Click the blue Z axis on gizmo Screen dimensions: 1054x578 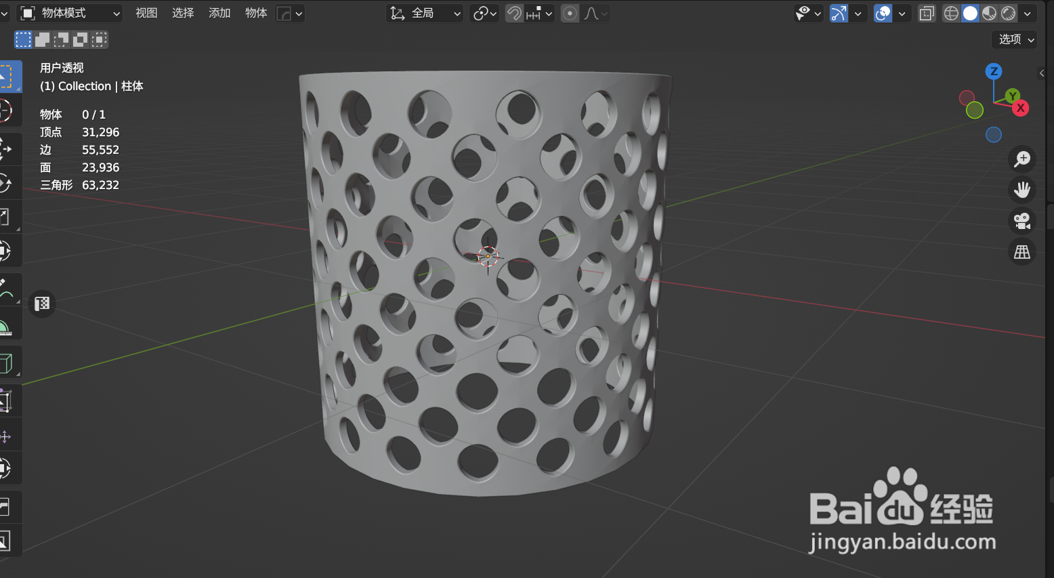(994, 71)
